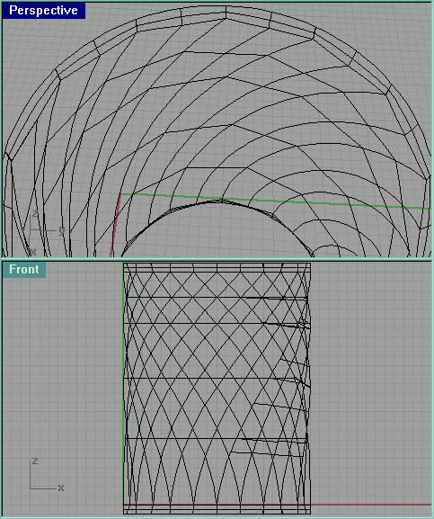Viewport: 434px width, 519px height.
Task: Pick the short red axis line in Perspective viewport
Action: pos(115,225)
